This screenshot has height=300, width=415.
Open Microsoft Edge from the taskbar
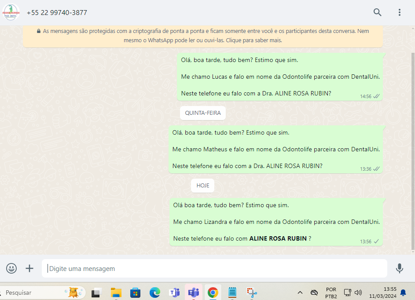154,293
